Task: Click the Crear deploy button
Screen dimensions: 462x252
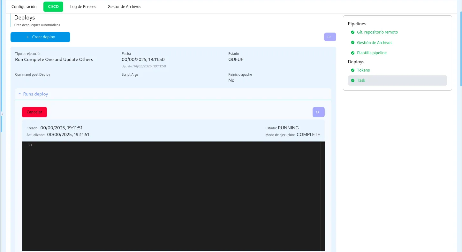Action: pyautogui.click(x=40, y=37)
